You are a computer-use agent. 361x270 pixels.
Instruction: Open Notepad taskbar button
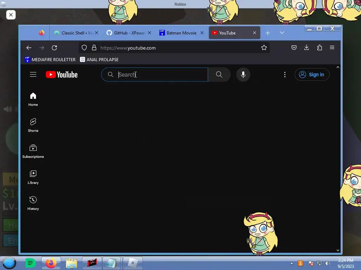click(x=112, y=263)
